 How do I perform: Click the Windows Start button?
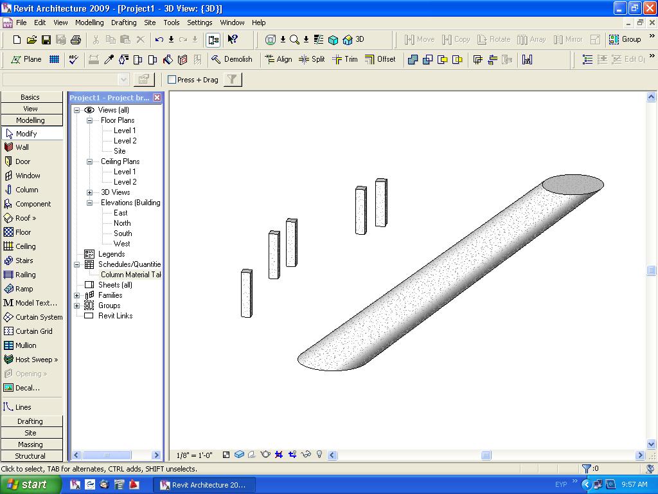coord(30,485)
